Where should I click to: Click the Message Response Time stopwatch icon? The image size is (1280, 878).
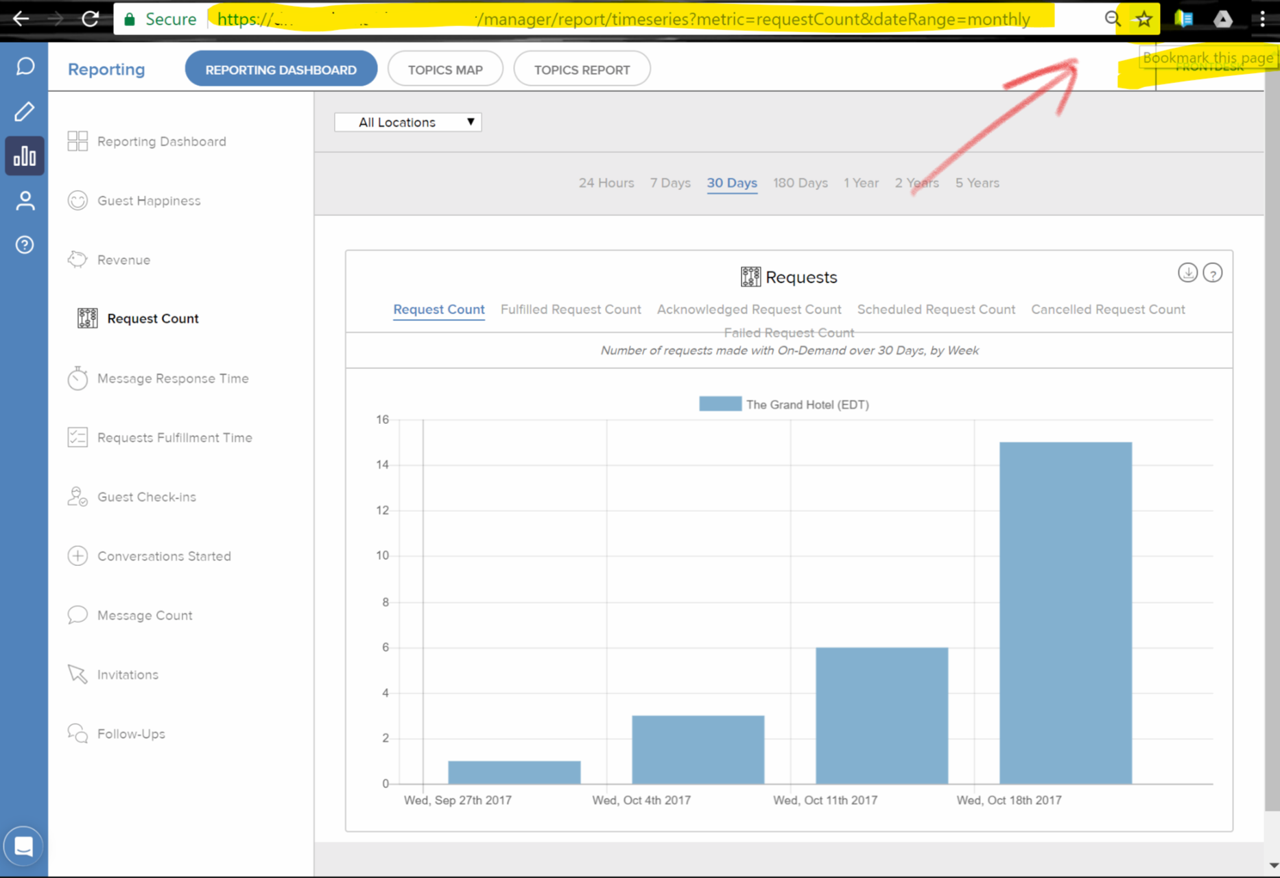click(78, 378)
